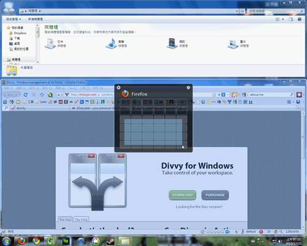Click the taskbar clock
This screenshot has width=307, height=246.
(293, 241)
